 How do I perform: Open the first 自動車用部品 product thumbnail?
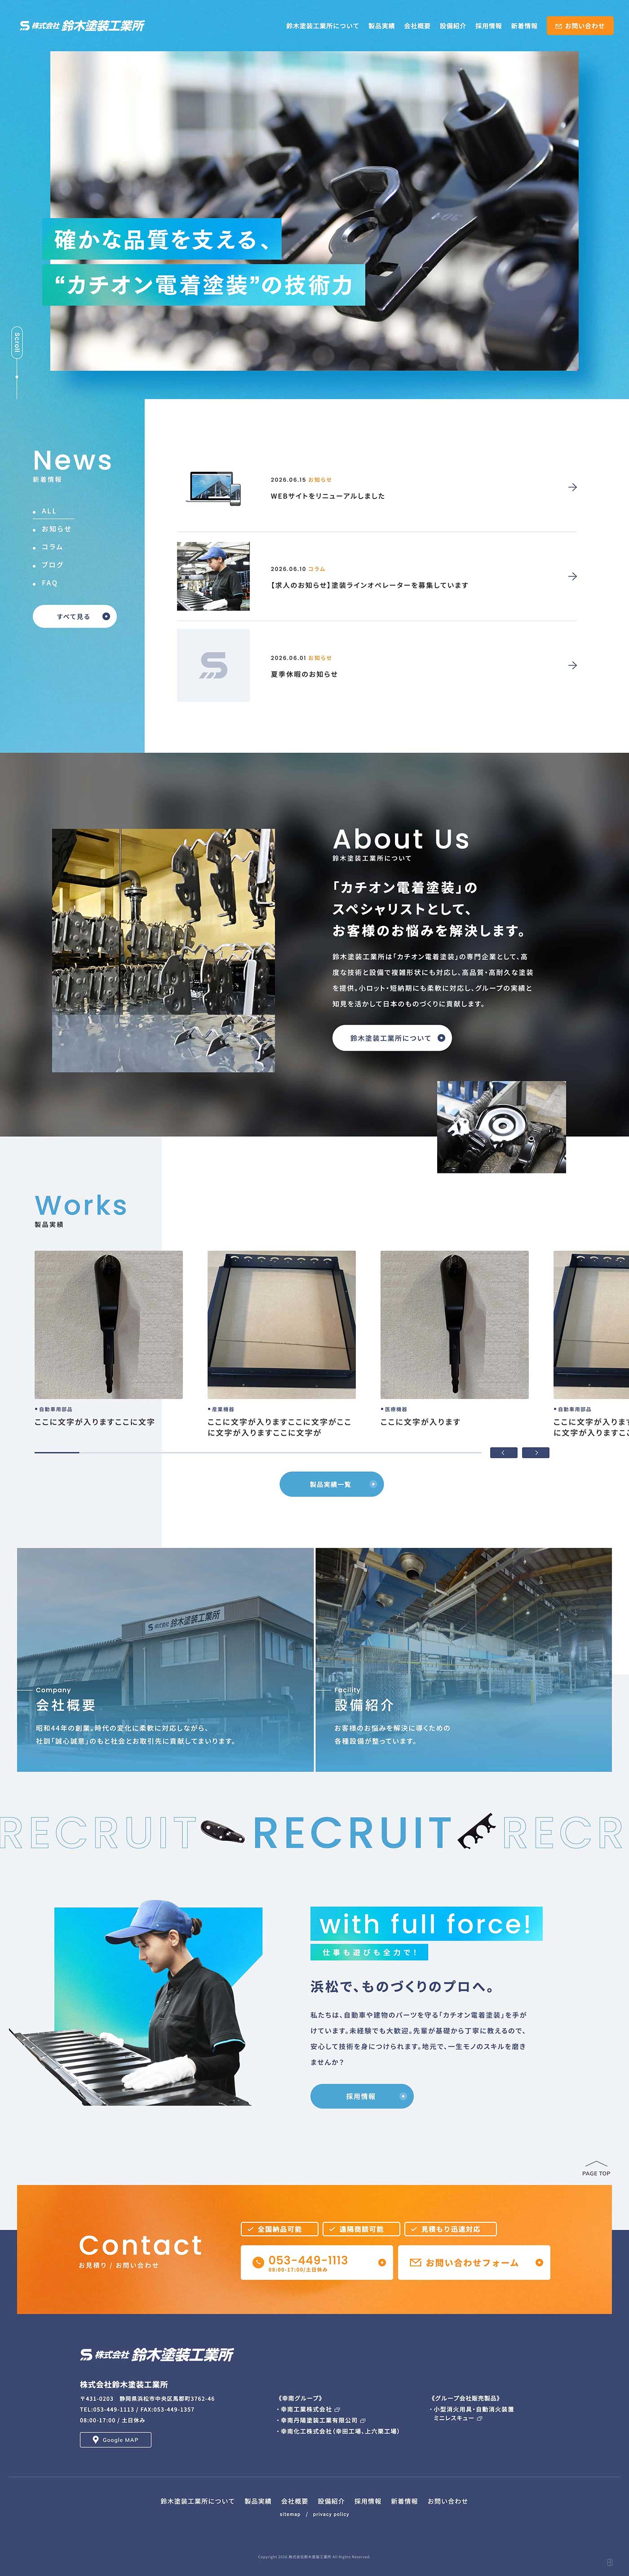[109, 1325]
